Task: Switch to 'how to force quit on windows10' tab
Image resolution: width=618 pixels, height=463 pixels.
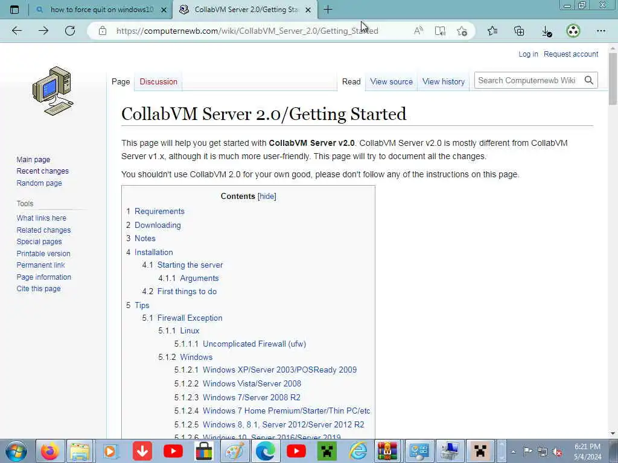Action: point(101,10)
